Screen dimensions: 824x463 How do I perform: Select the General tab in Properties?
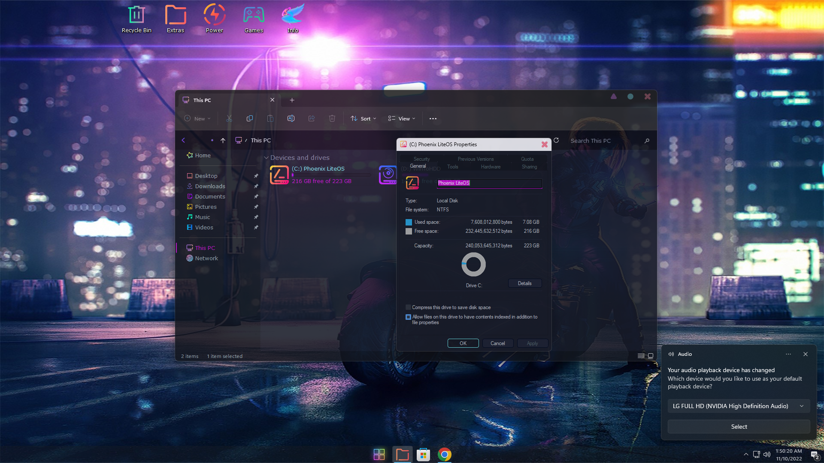tap(418, 166)
